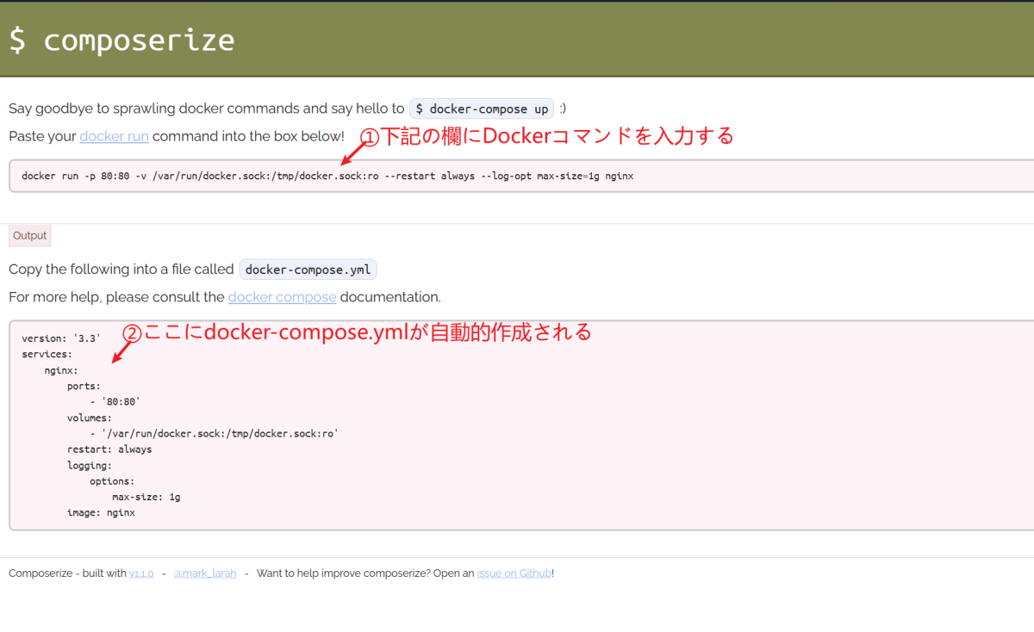Click the docker run command input box

pyautogui.click(x=522, y=176)
